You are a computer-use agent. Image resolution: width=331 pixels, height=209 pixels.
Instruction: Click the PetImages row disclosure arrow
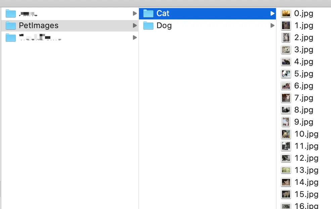pos(135,25)
